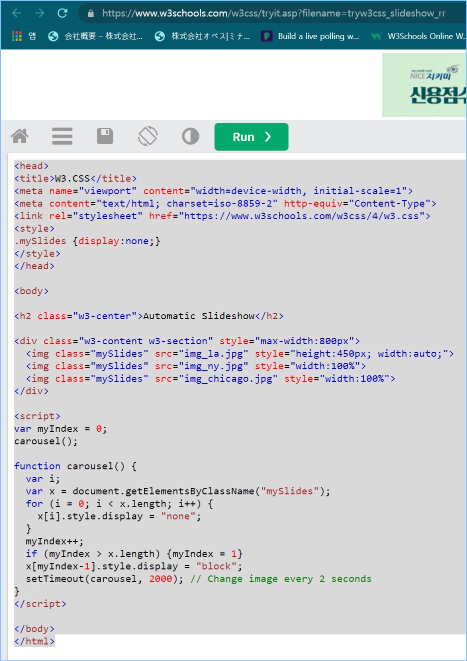The height and width of the screenshot is (661, 467).
Task: Reload the current page
Action: 62,13
